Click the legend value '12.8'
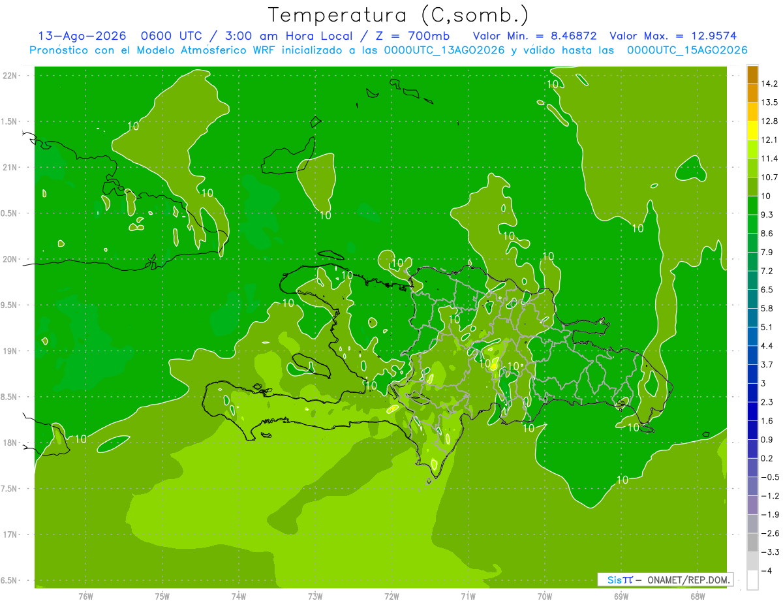The image size is (783, 605). point(769,121)
